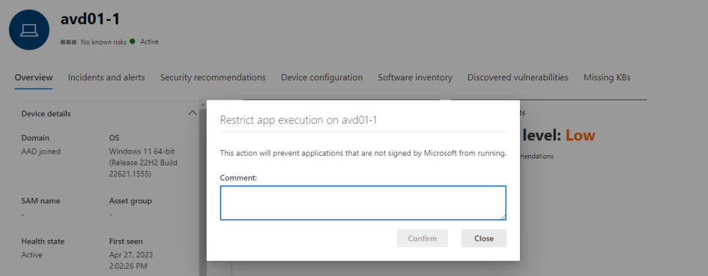
Task: Click the comment box resize handle
Action: [503, 217]
